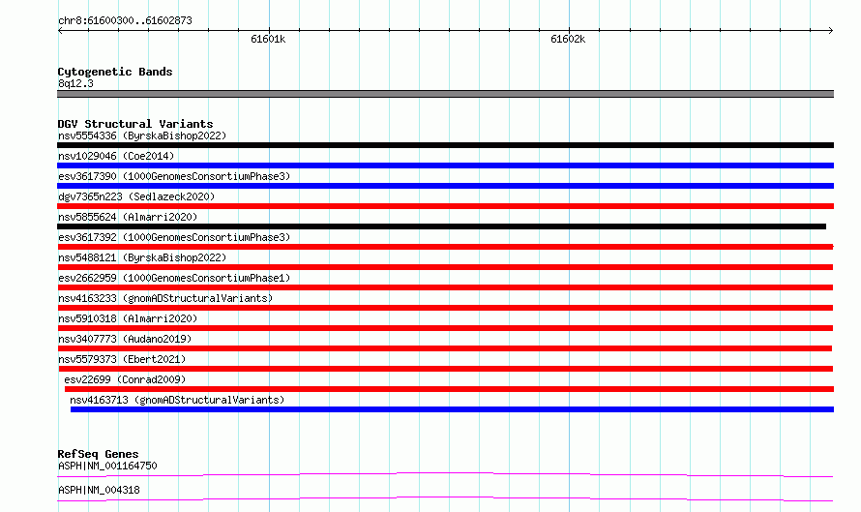Select the red bar for nsv4163233
Image resolution: width=861 pixels, height=512 pixels.
click(x=445, y=308)
